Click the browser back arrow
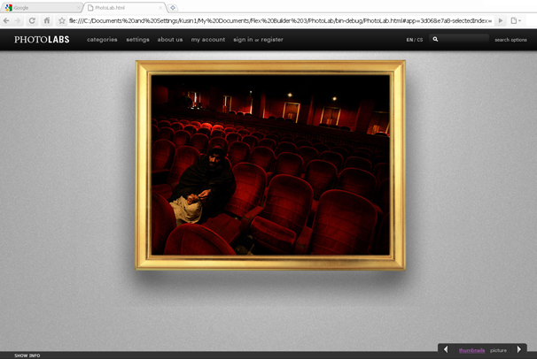The height and width of the screenshot is (359, 537). click(x=6, y=20)
